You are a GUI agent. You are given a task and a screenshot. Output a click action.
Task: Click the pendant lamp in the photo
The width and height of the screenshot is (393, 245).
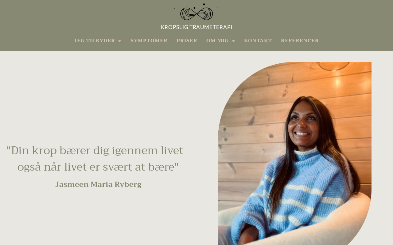point(335,65)
